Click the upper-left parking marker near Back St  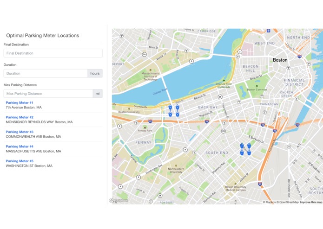pos(170,107)
